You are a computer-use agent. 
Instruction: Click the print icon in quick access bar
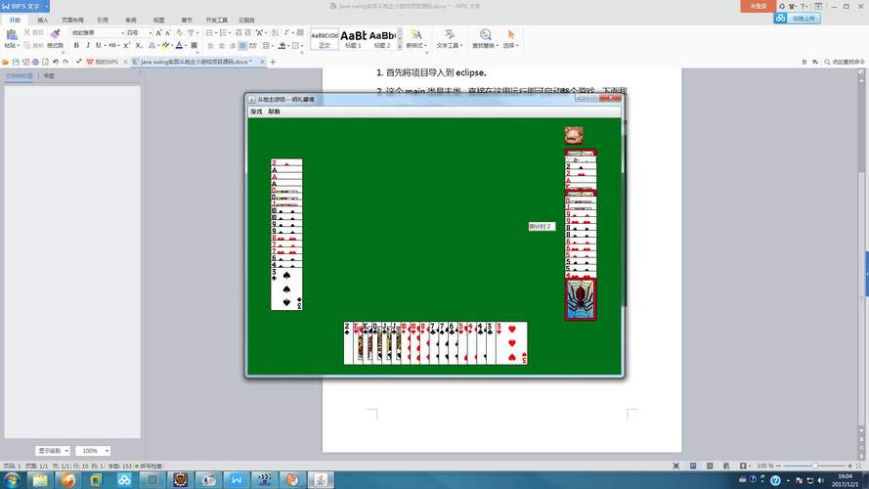coord(35,62)
